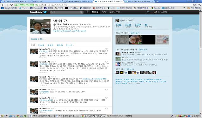Open other bookmarks folder

coord(194,8)
